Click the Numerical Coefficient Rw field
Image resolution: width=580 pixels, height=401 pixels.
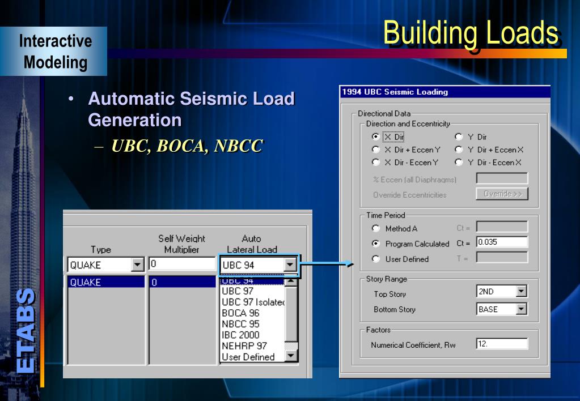[502, 343]
